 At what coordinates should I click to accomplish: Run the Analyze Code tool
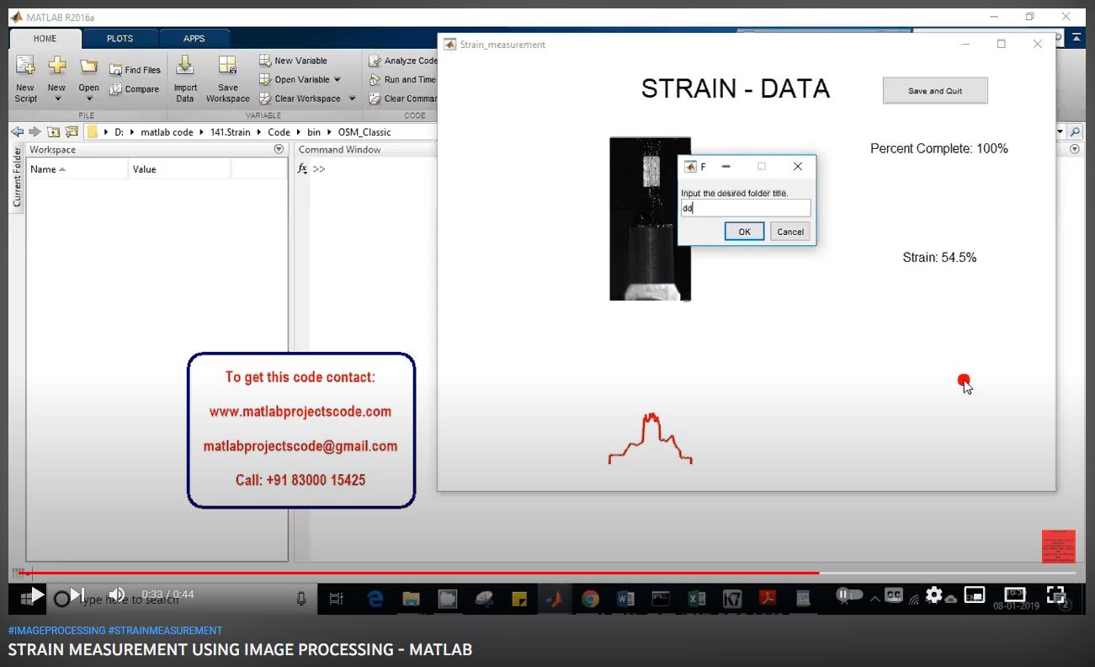[403, 61]
